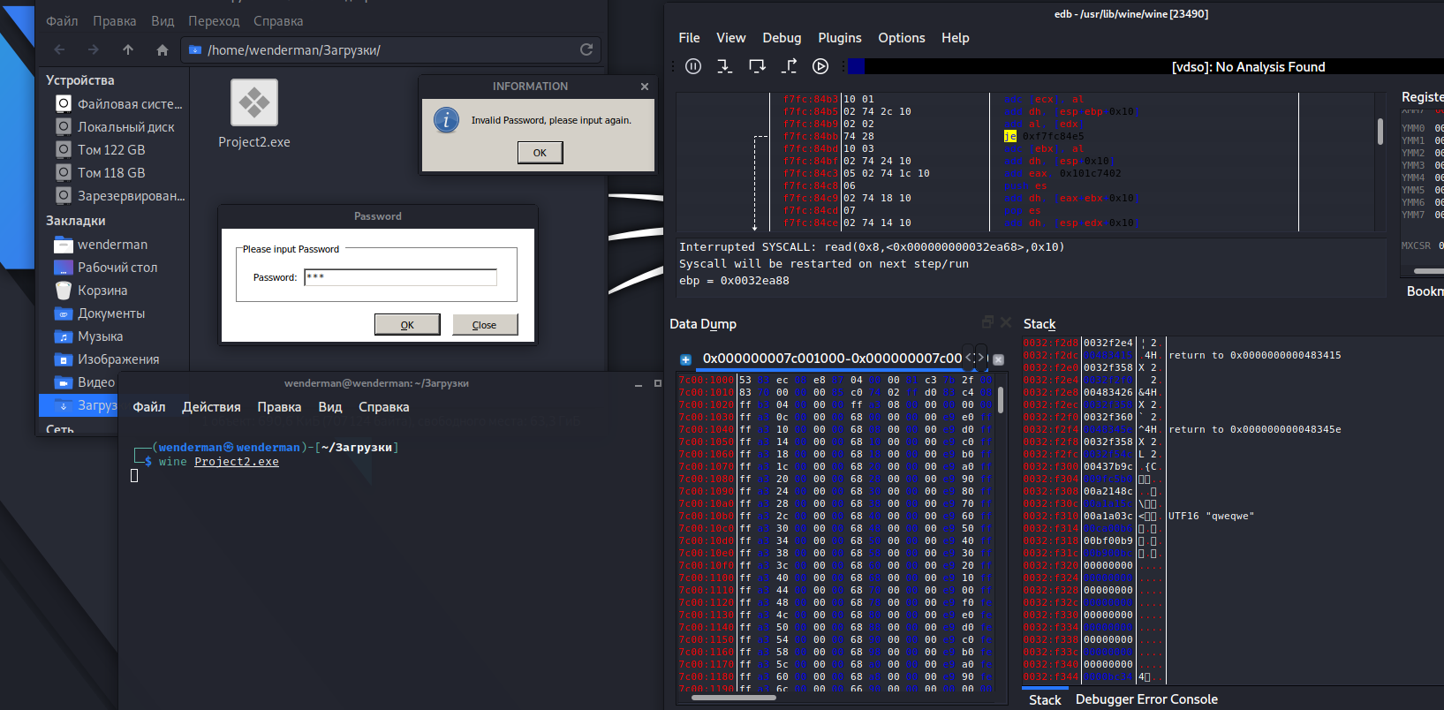Click the Step Out toolbar icon
The width and height of the screenshot is (1444, 710).
coord(790,66)
